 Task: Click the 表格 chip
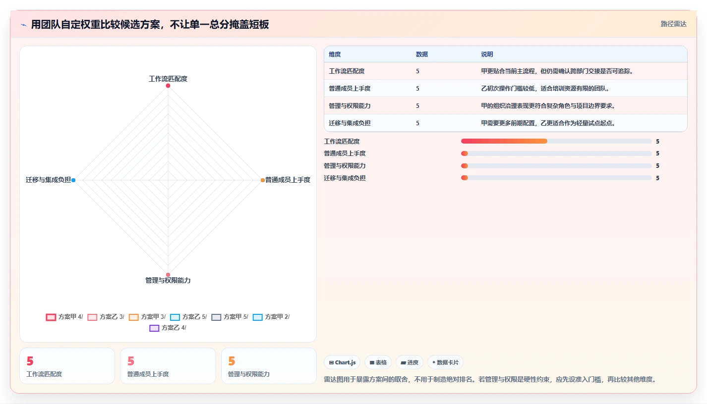(x=378, y=362)
